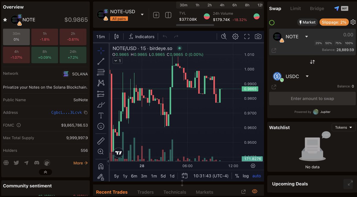Open the project website globe icon
This screenshot has width=357, height=197.
[6, 163]
